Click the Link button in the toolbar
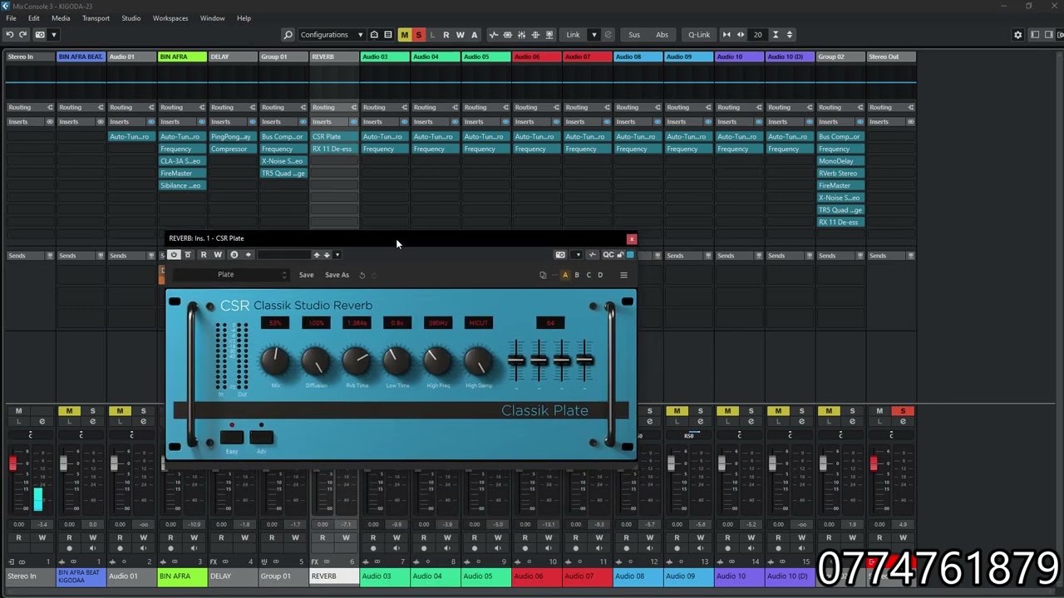 [574, 35]
